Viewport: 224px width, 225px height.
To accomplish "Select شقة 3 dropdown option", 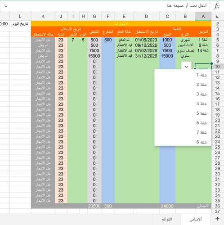I will pyautogui.click(x=202, y=94).
